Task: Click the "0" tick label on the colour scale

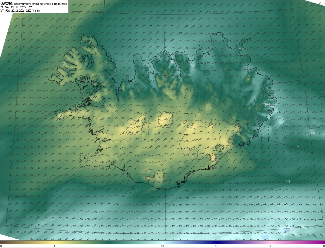Action: coord(1,246)
